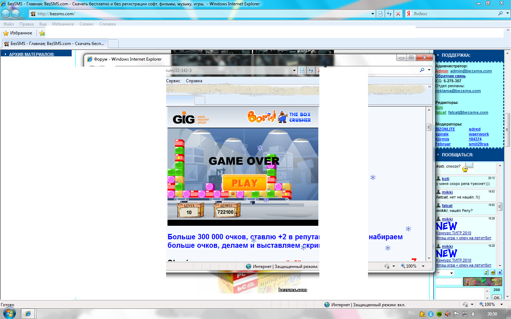
Task: Open the zoom level dropdown in main status bar
Action: [501, 304]
